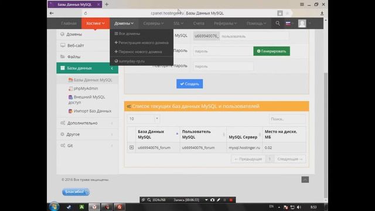Click the Базы Данных MySQL submenu icon
This screenshot has height=211, width=375.
point(70,80)
